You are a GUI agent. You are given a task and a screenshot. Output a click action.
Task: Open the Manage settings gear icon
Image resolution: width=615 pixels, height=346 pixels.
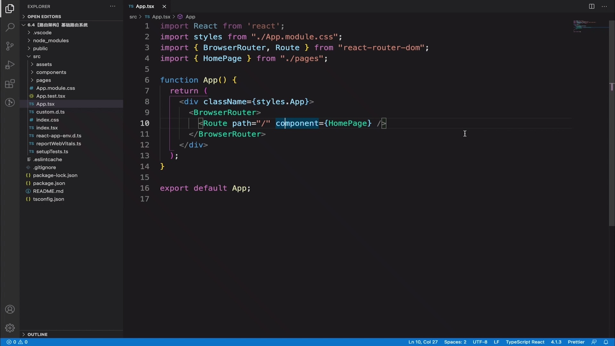pyautogui.click(x=10, y=328)
